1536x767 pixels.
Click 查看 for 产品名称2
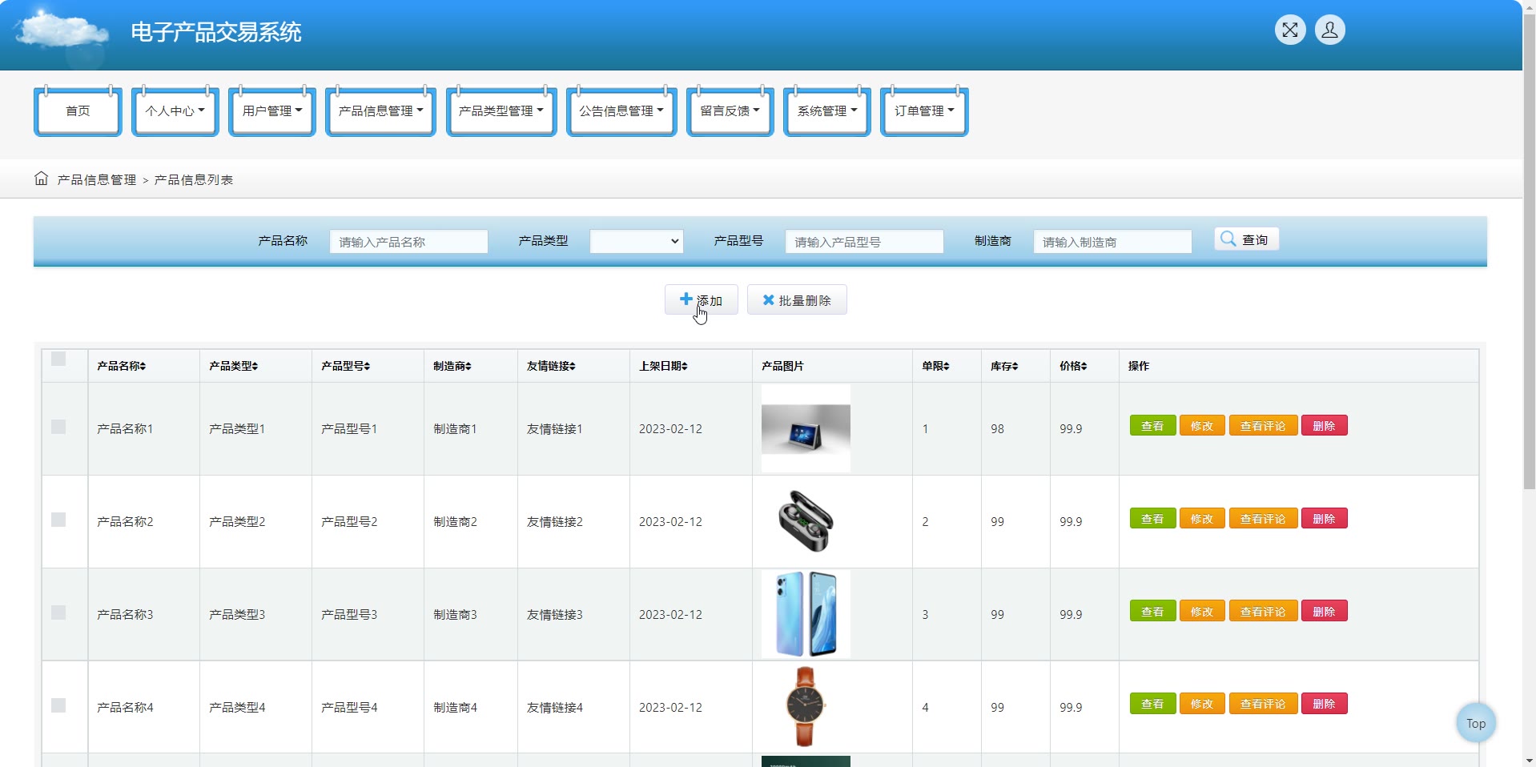(1152, 519)
